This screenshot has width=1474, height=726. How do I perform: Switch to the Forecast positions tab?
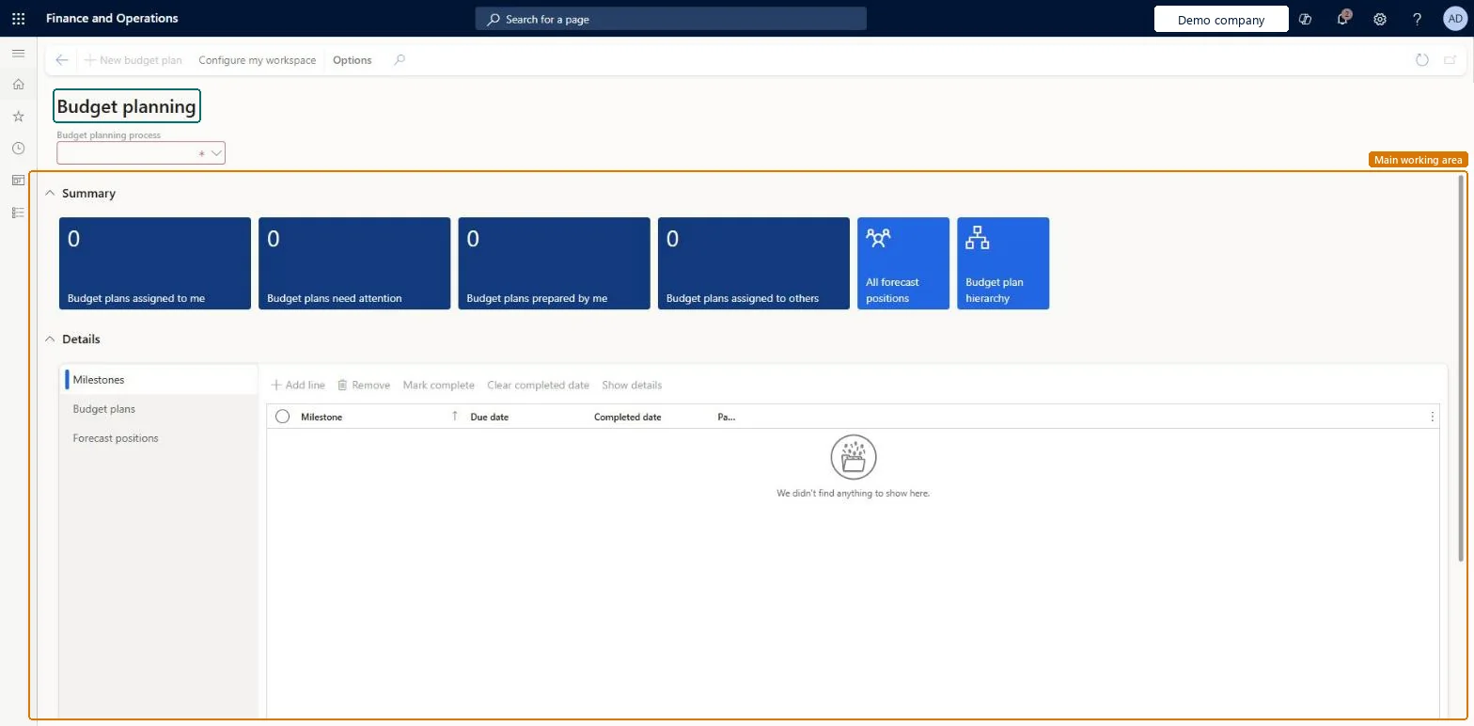click(158, 438)
